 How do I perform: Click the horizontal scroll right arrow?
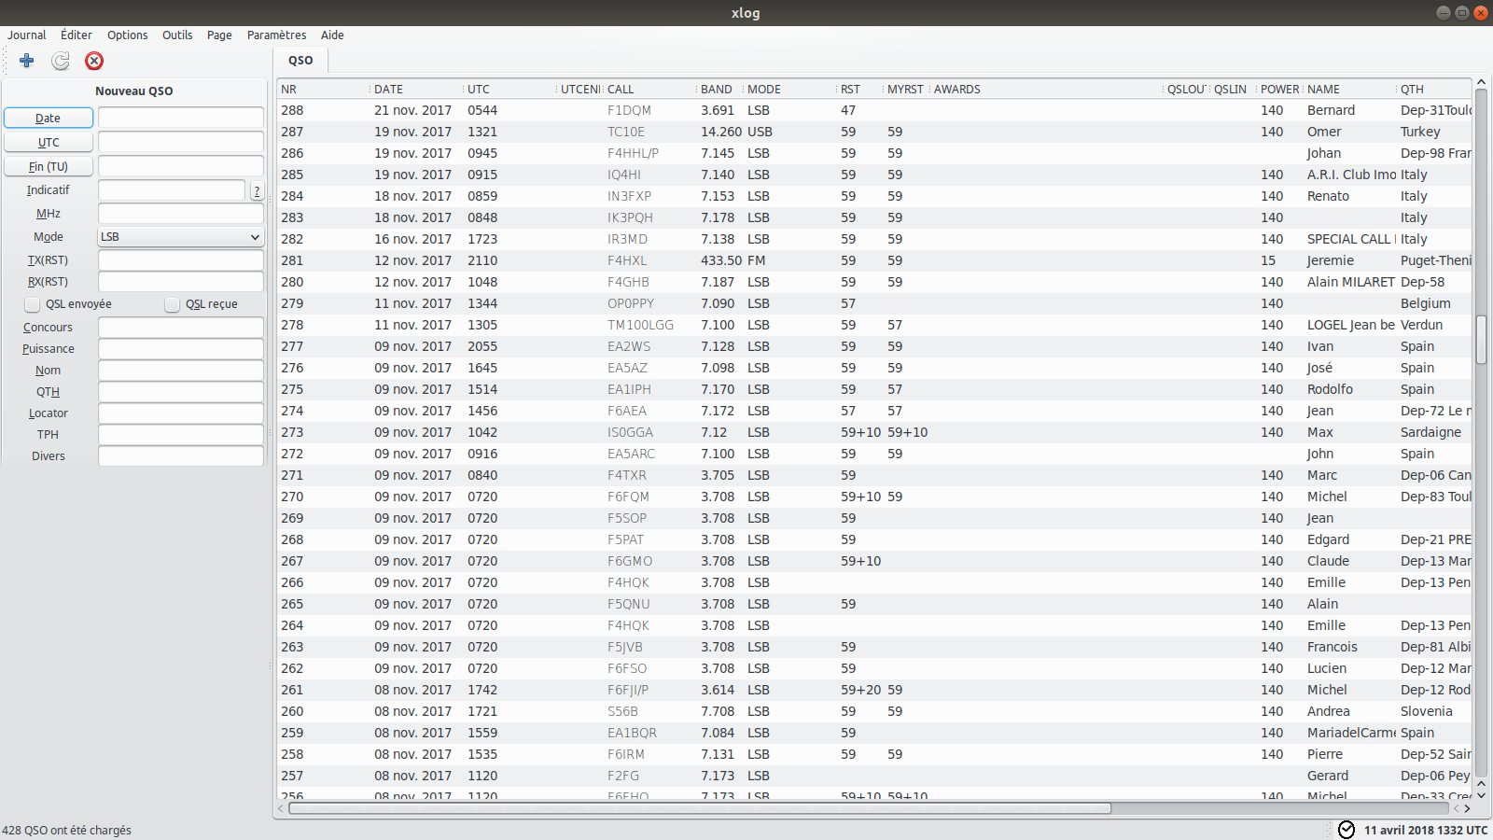1467,808
